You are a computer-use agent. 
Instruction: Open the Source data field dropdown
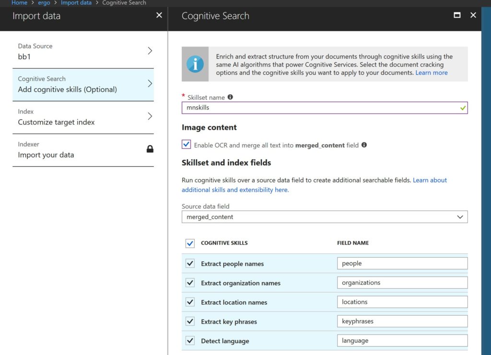click(325, 217)
